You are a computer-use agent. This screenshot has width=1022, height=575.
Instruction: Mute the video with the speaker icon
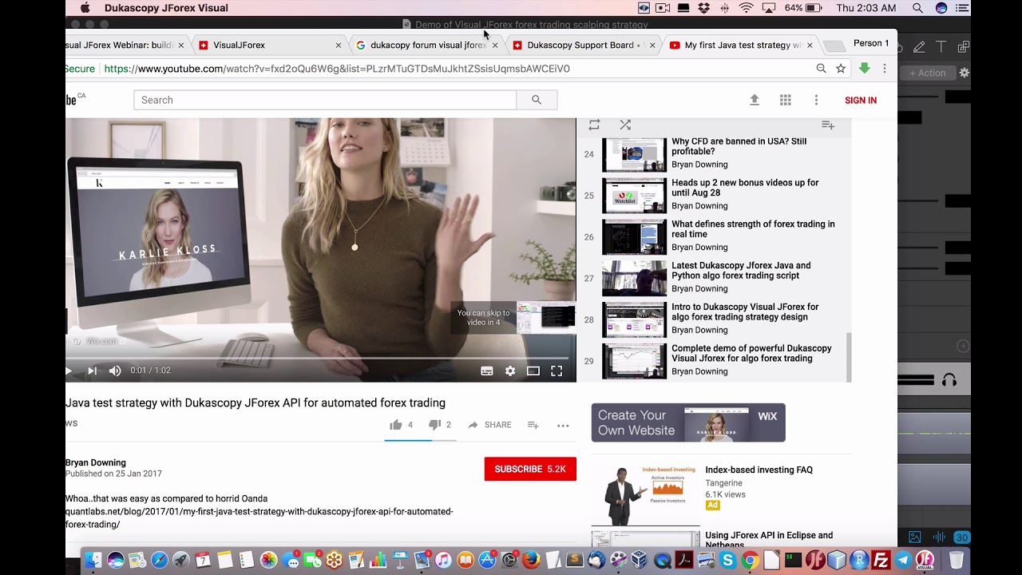click(x=115, y=371)
